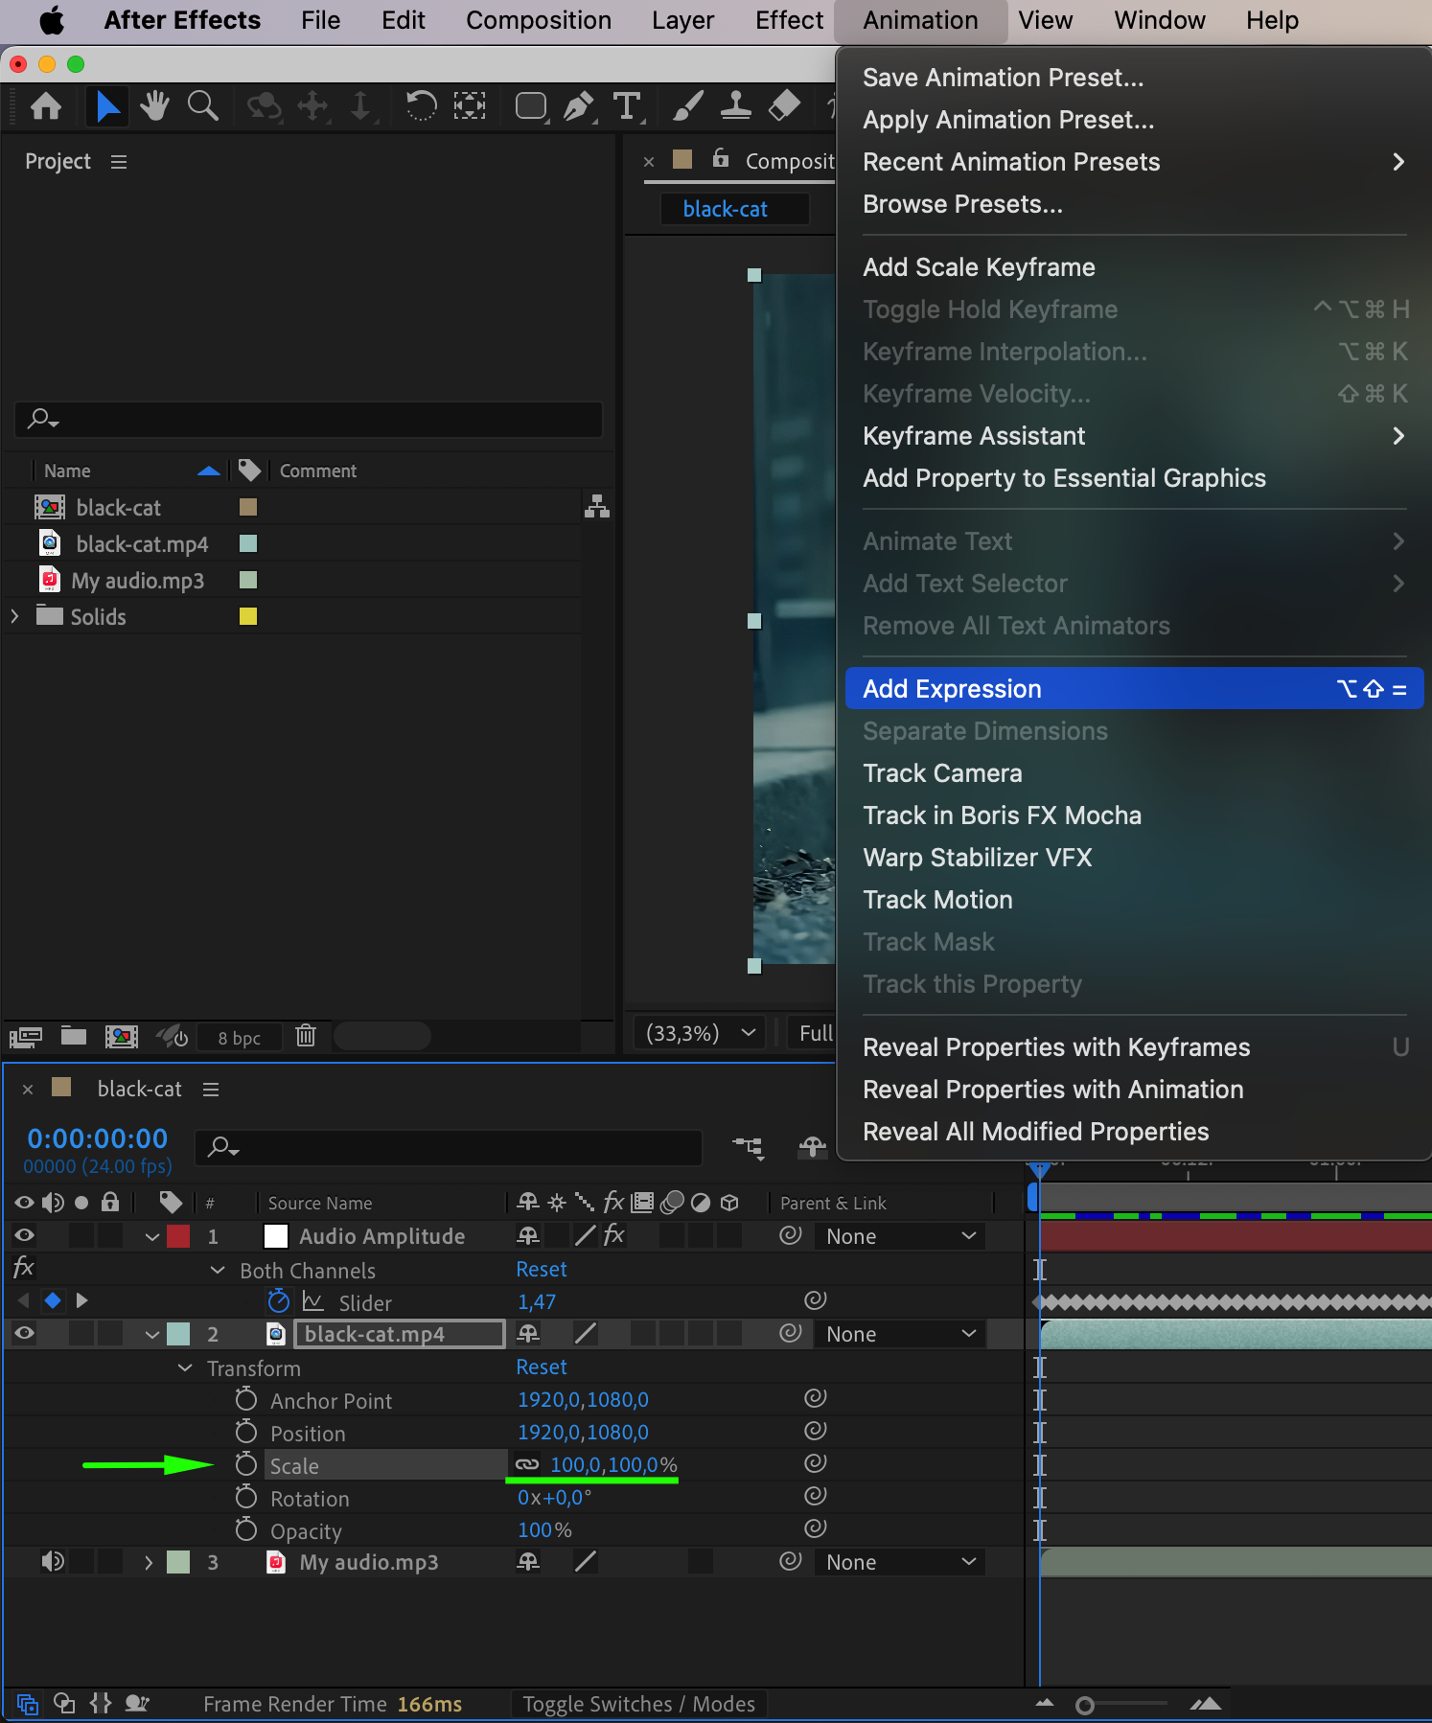Open the parent dropdown for Audio Amplitude
Screen dimensions: 1432x1723
tap(900, 1236)
